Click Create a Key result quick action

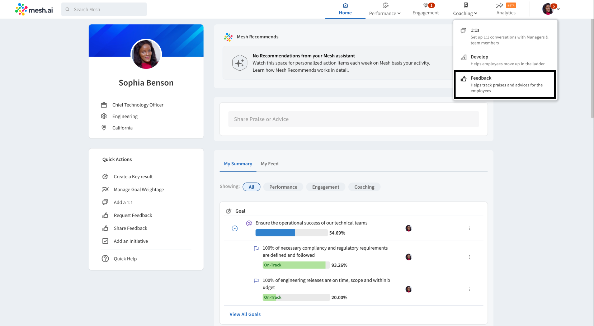click(133, 176)
